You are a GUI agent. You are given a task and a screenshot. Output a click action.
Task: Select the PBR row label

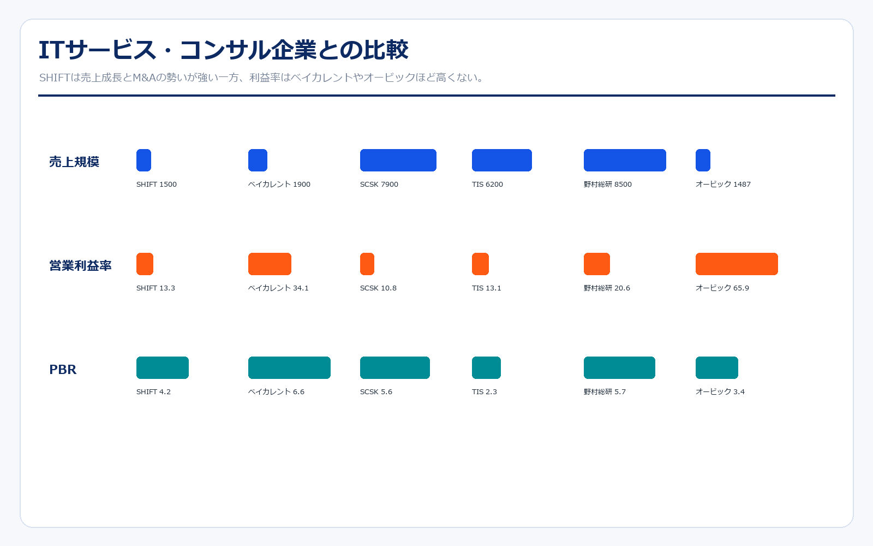point(63,370)
